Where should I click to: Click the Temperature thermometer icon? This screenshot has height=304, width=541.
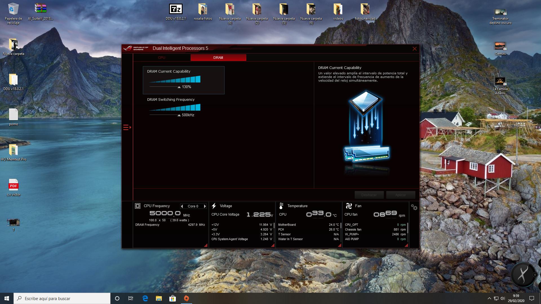click(x=281, y=206)
